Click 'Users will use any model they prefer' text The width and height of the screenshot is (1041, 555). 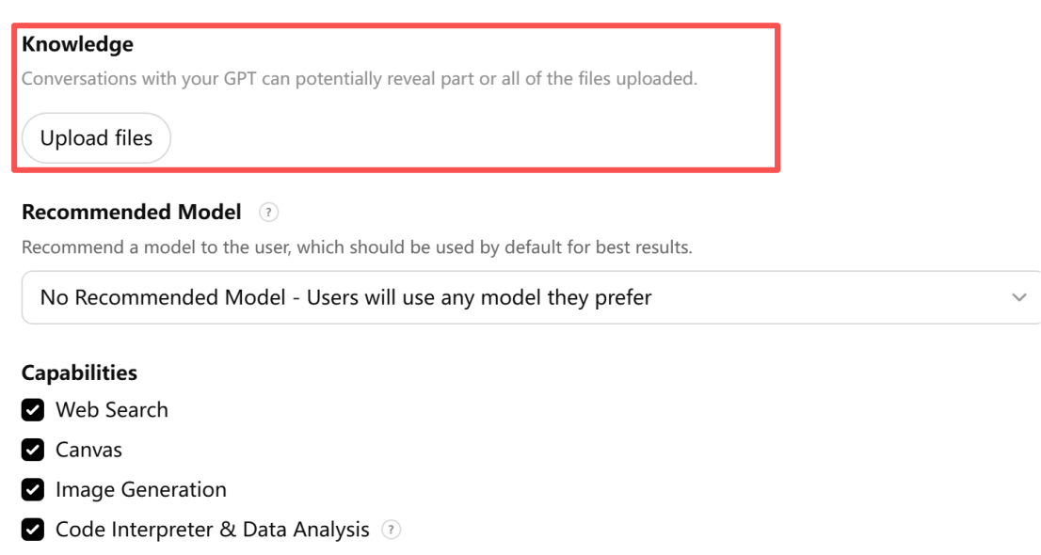click(479, 298)
